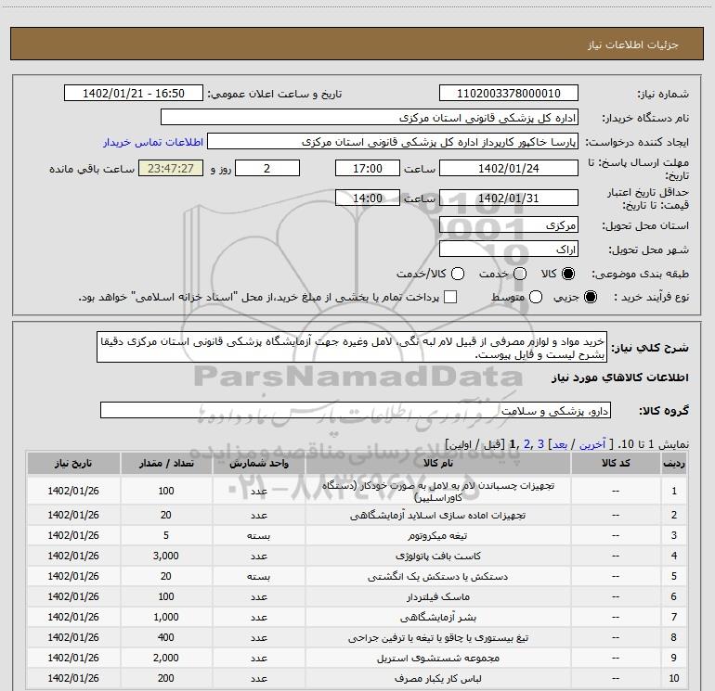
Task: Go to بعد page link
Action: (560, 444)
